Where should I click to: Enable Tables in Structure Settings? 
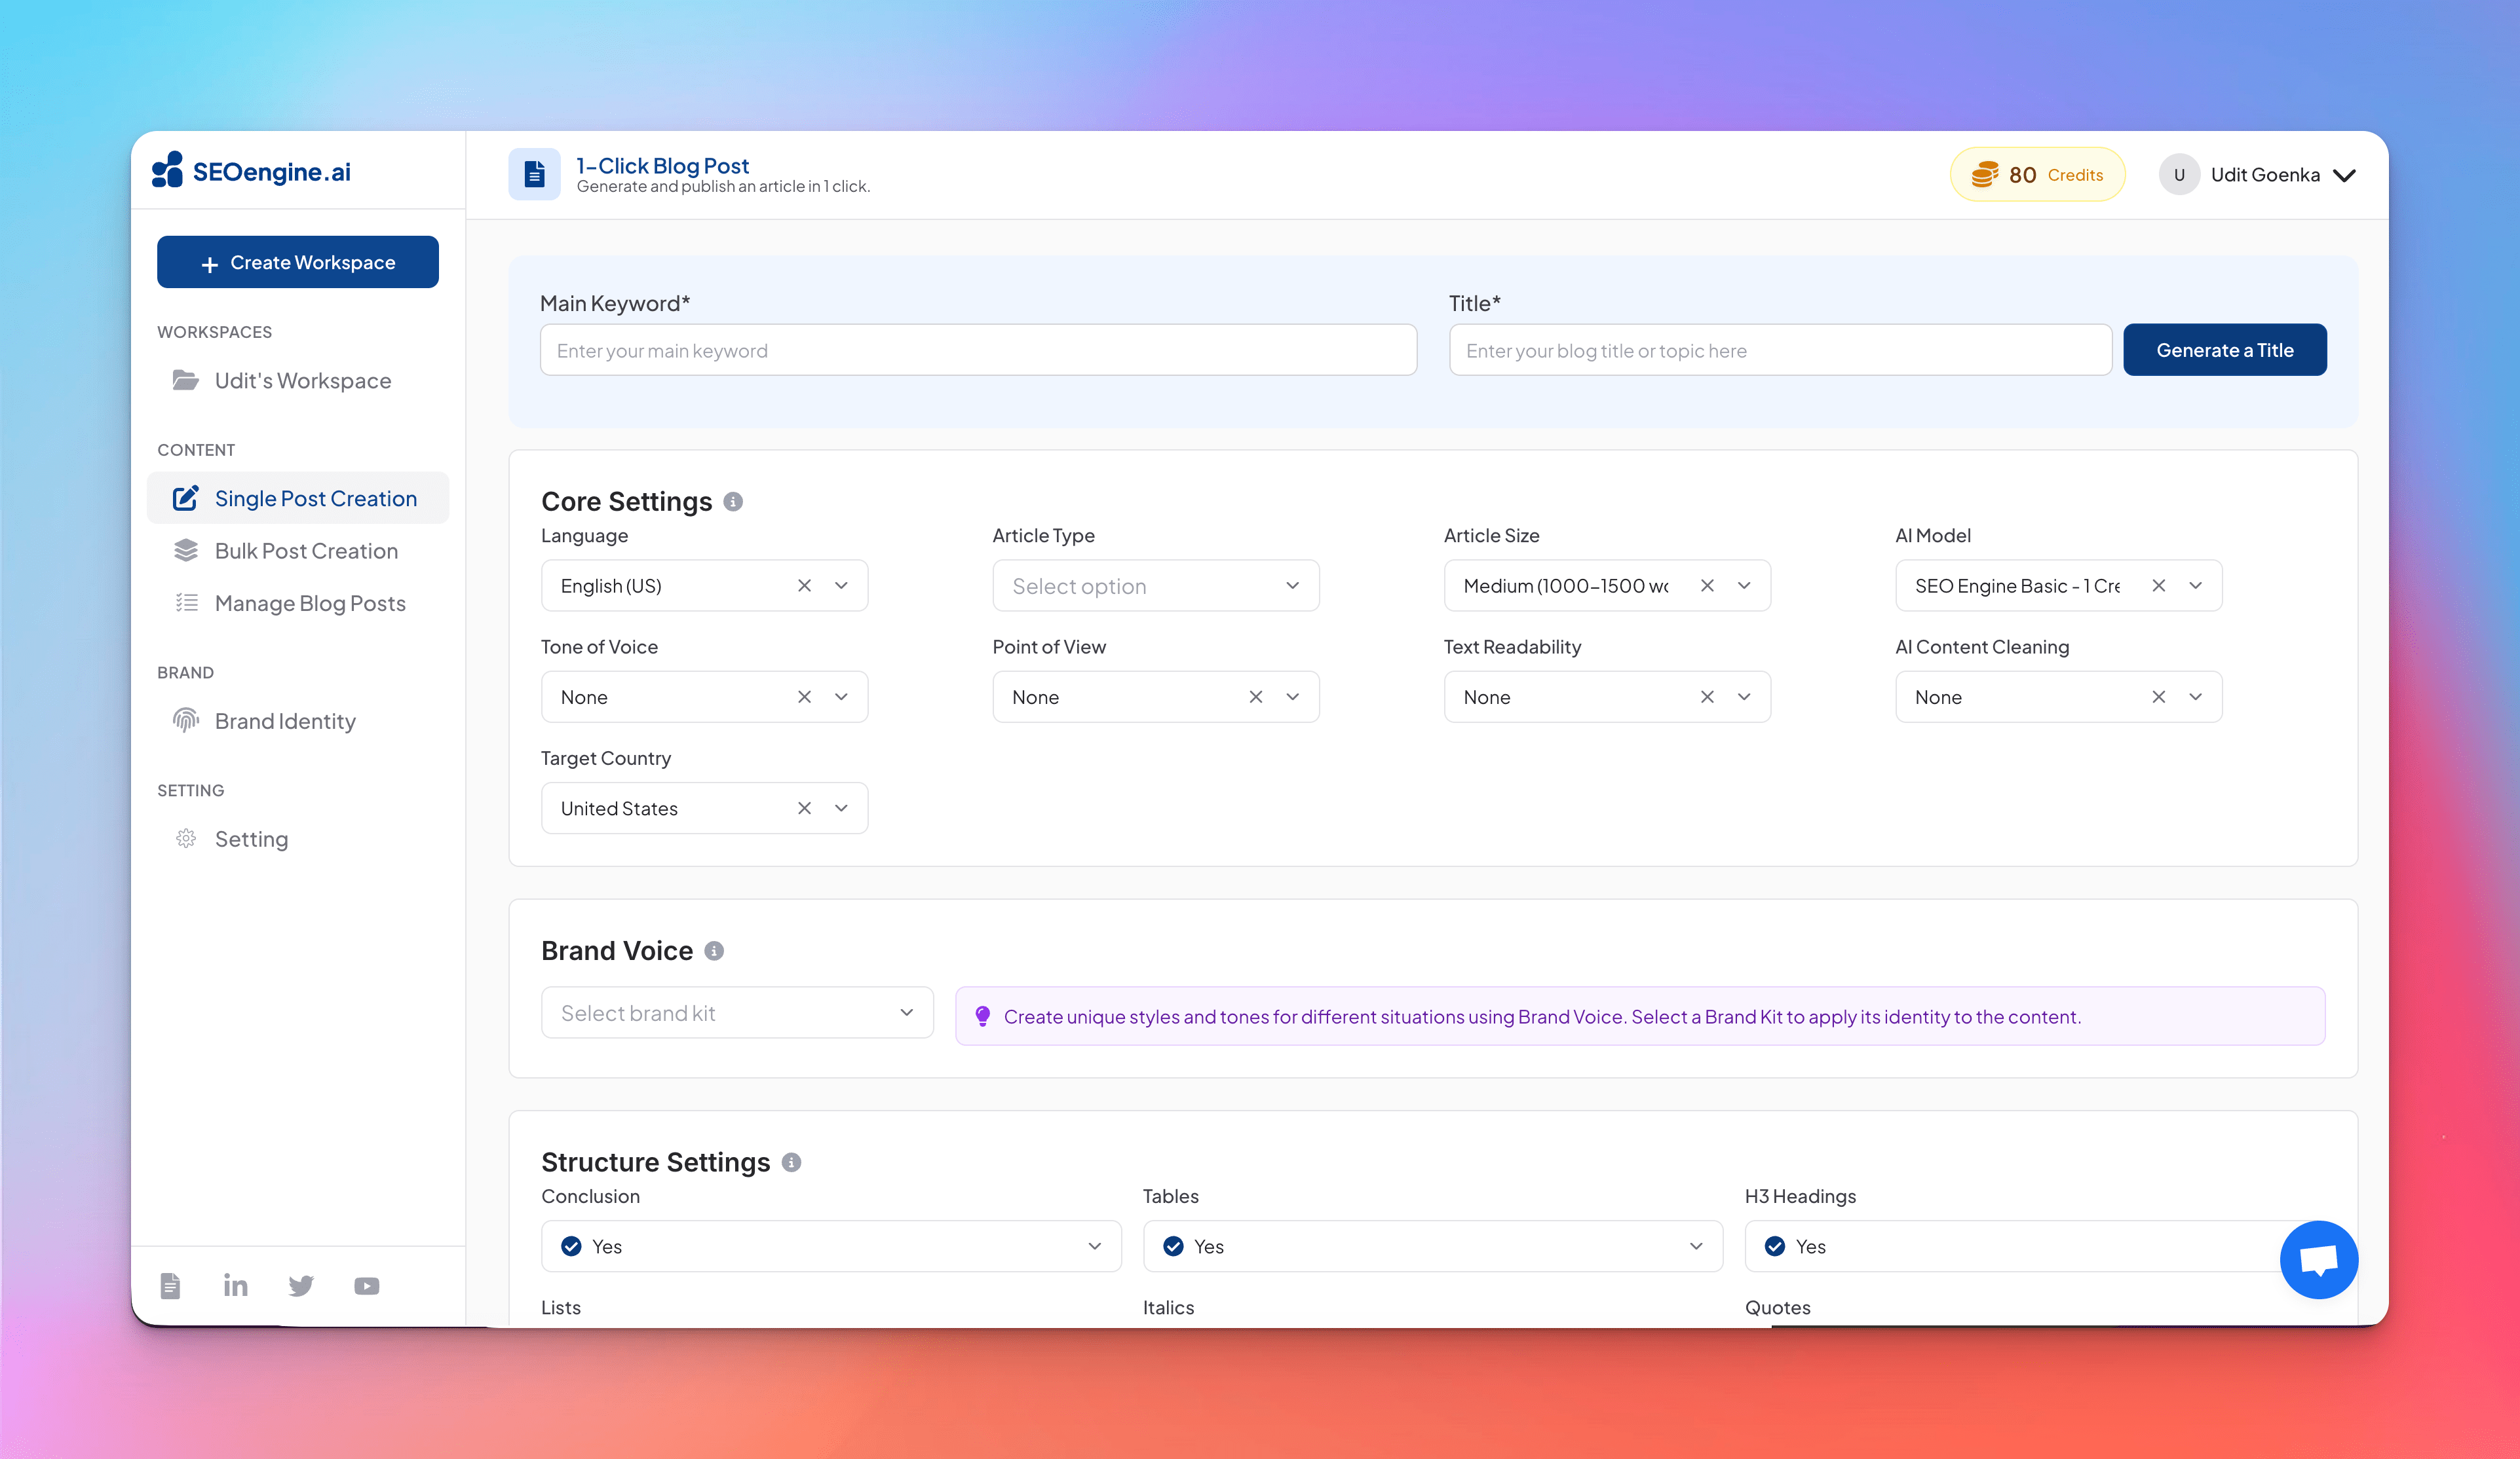coord(1432,1246)
